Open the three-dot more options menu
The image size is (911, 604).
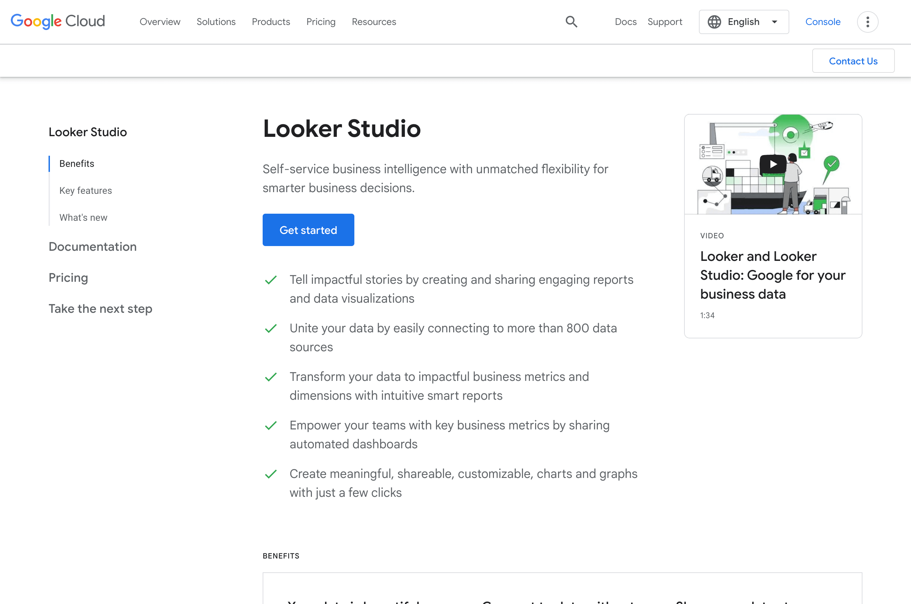click(868, 22)
